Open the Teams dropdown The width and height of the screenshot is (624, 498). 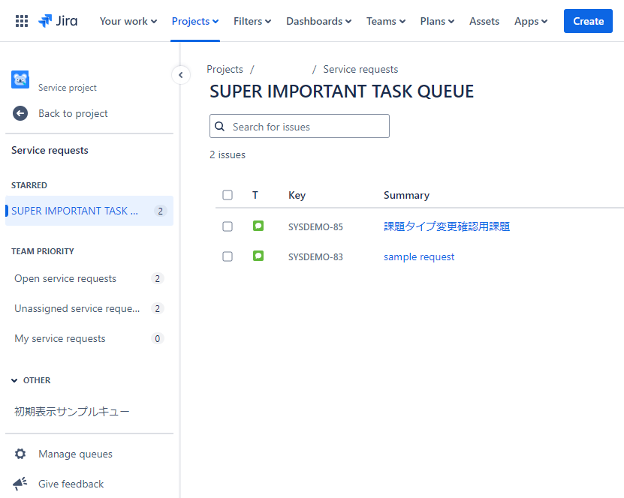[386, 21]
